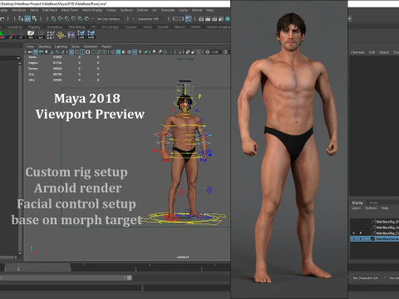Open viewport Lighting panel menu
This screenshot has height=299, width=399.
[x=61, y=47]
